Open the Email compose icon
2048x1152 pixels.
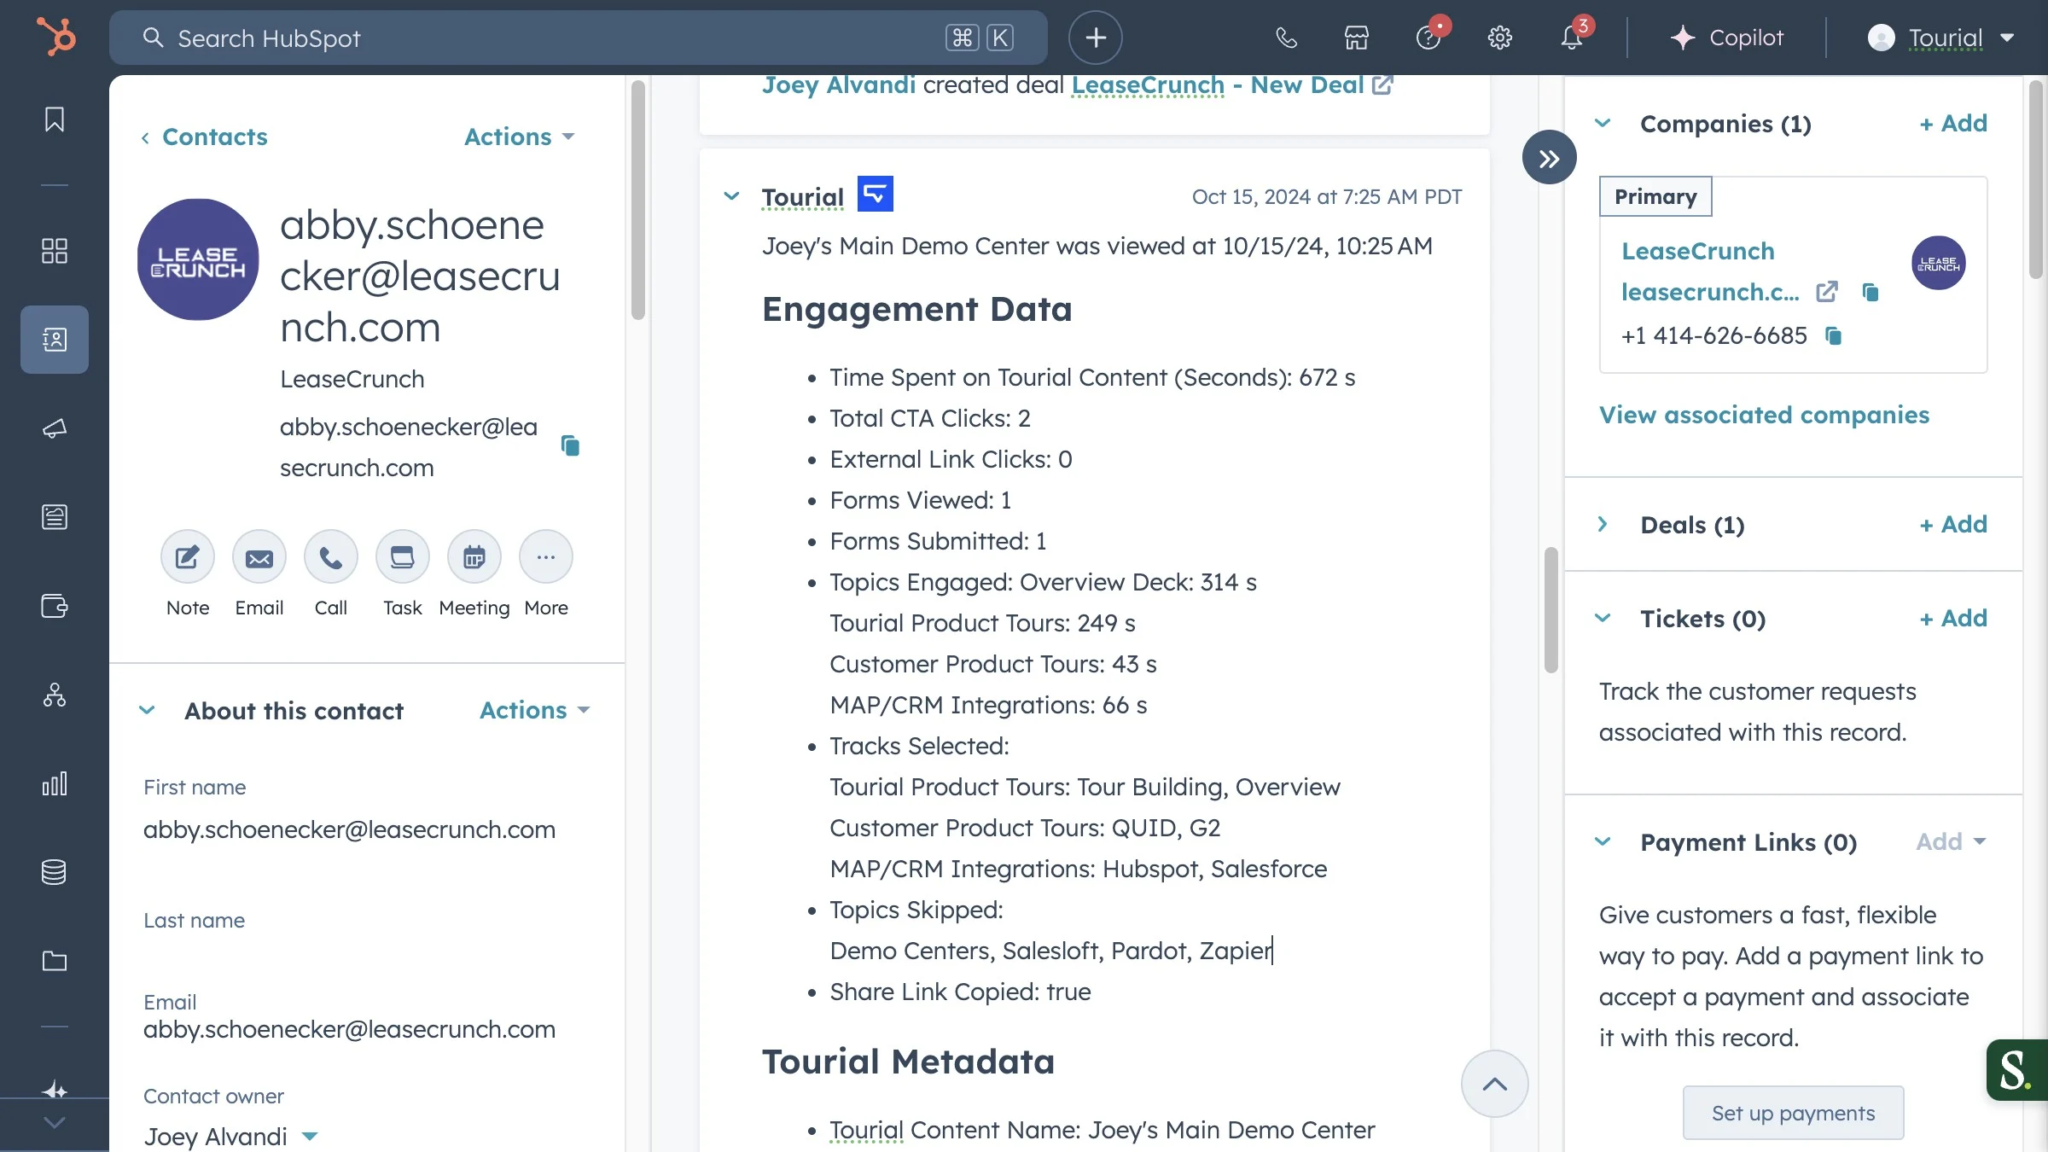pyautogui.click(x=259, y=557)
